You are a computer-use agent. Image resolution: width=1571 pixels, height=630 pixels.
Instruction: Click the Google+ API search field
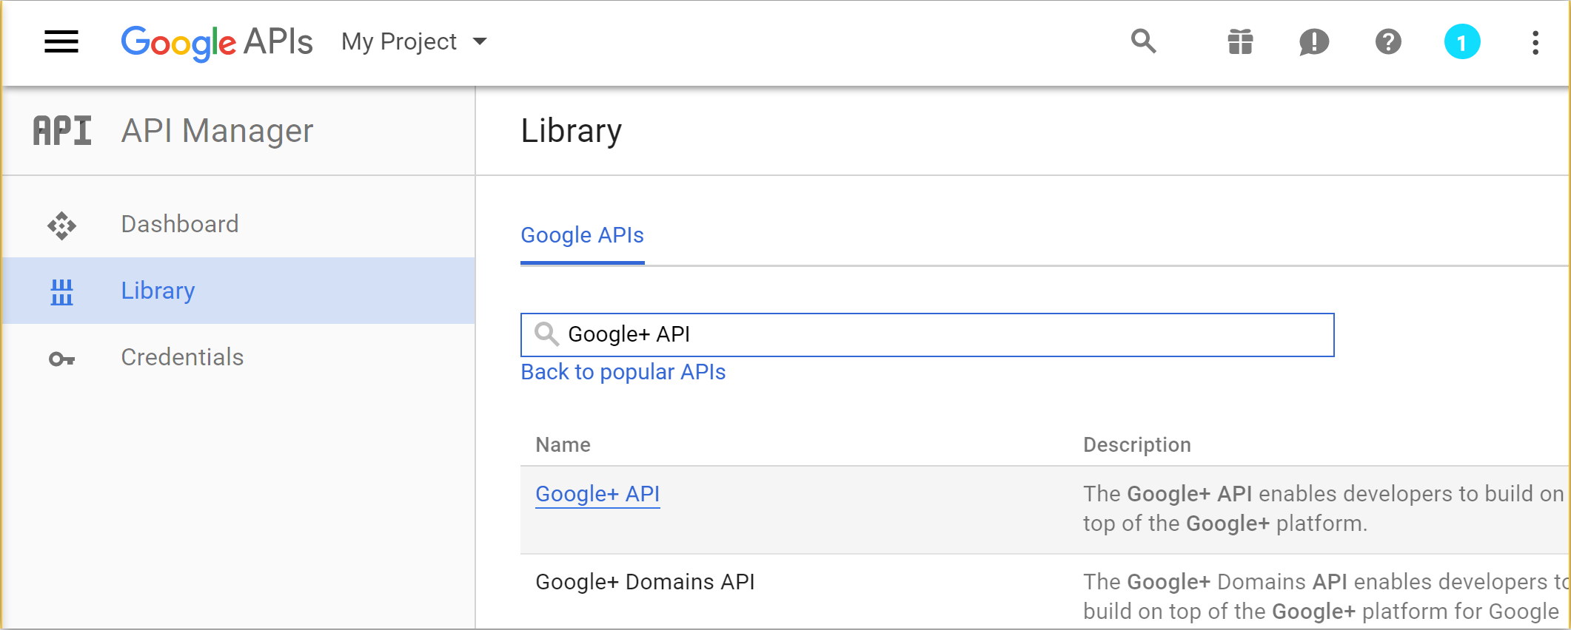coord(927,335)
